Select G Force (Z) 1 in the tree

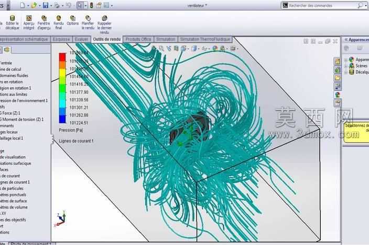[10, 113]
